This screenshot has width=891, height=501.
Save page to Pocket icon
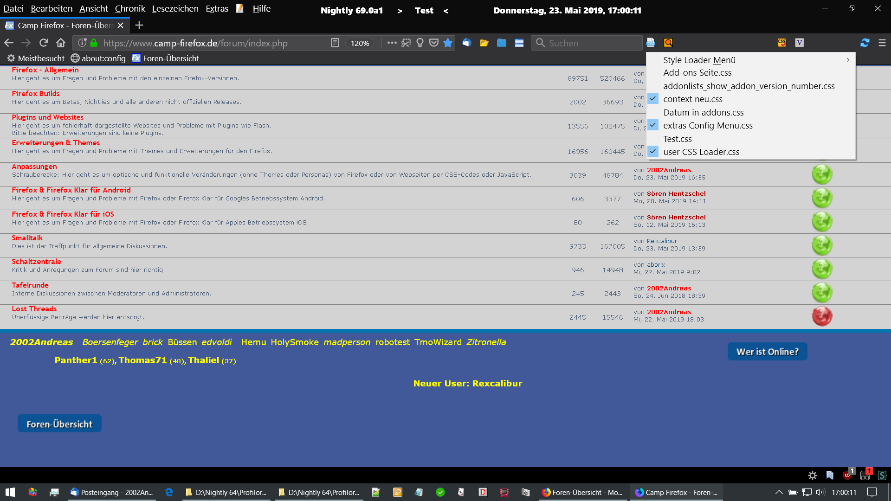click(x=433, y=43)
